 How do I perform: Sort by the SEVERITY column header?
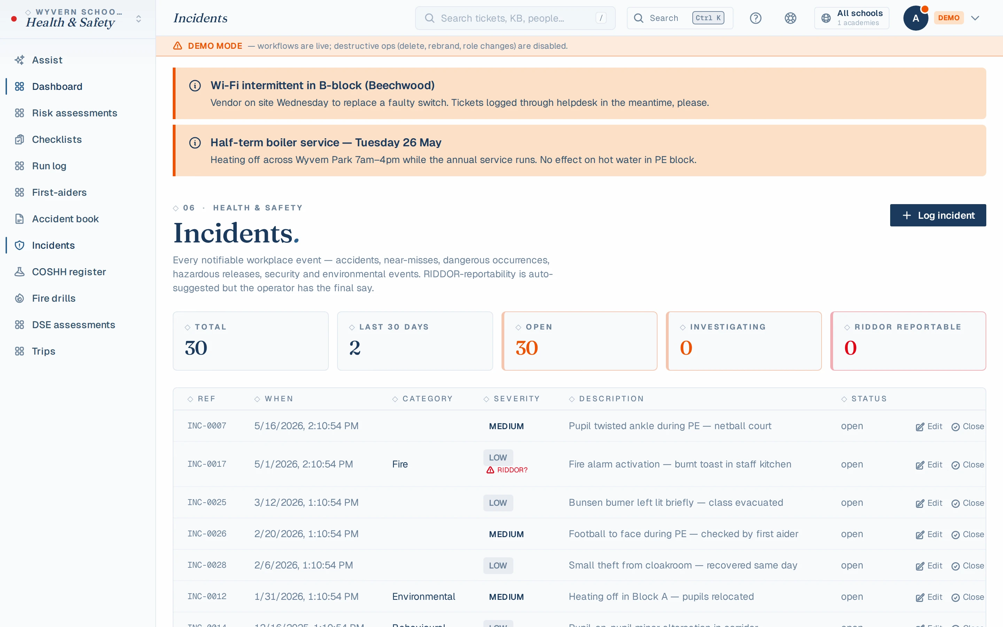pos(512,399)
